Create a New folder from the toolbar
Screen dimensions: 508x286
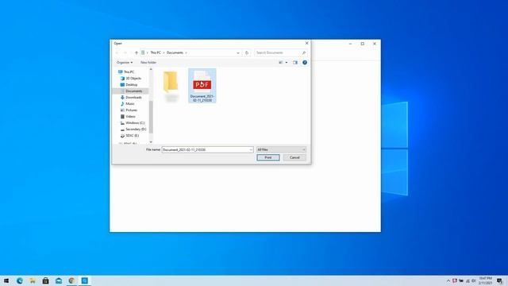tap(148, 62)
